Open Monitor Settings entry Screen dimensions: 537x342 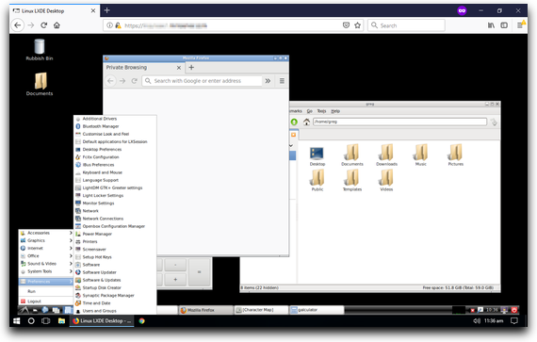[115, 204]
